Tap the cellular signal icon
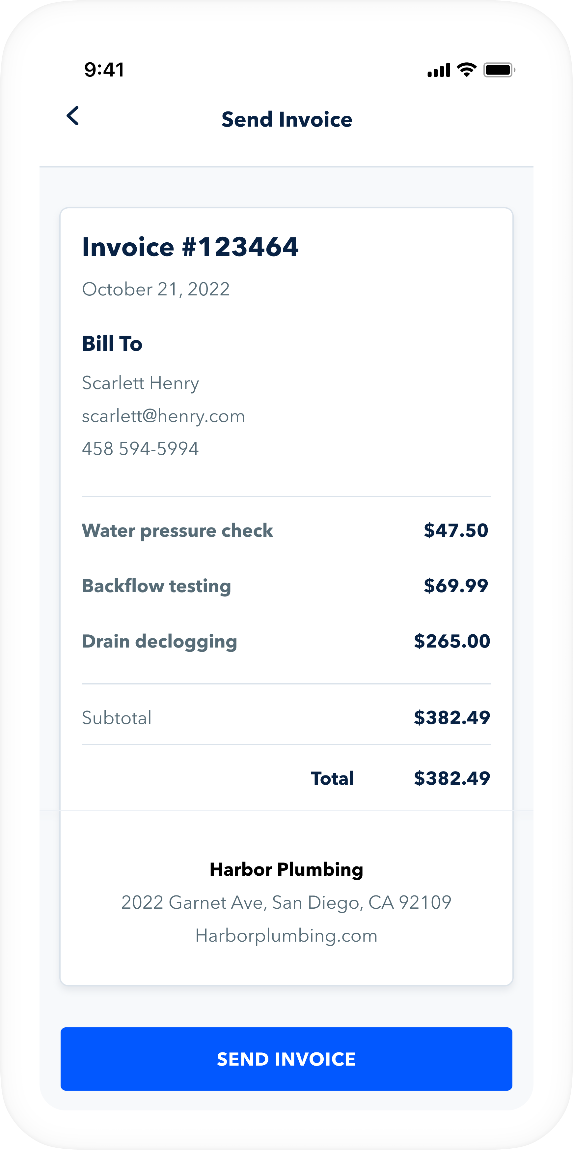Image resolution: width=573 pixels, height=1150 pixels. (439, 70)
